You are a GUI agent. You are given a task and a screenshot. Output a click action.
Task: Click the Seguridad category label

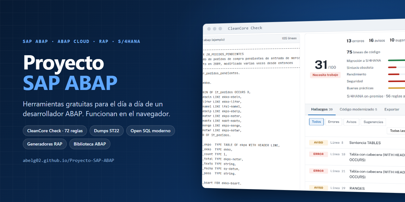tap(354, 81)
